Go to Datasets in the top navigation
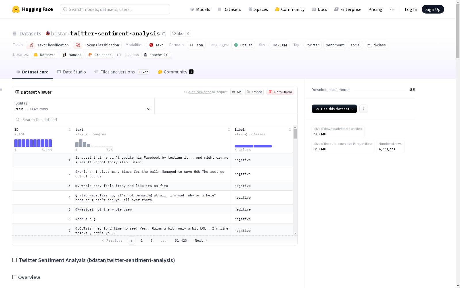Image resolution: width=460 pixels, height=288 pixels. tap(229, 9)
